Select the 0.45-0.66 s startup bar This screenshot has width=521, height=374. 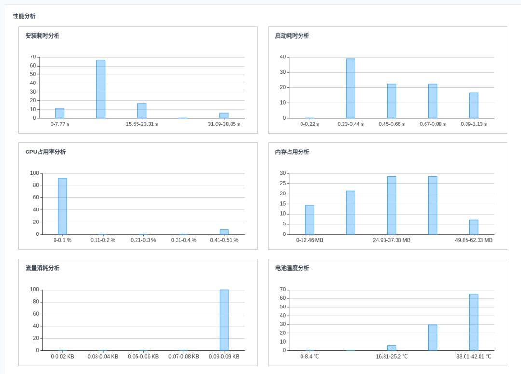pyautogui.click(x=392, y=101)
